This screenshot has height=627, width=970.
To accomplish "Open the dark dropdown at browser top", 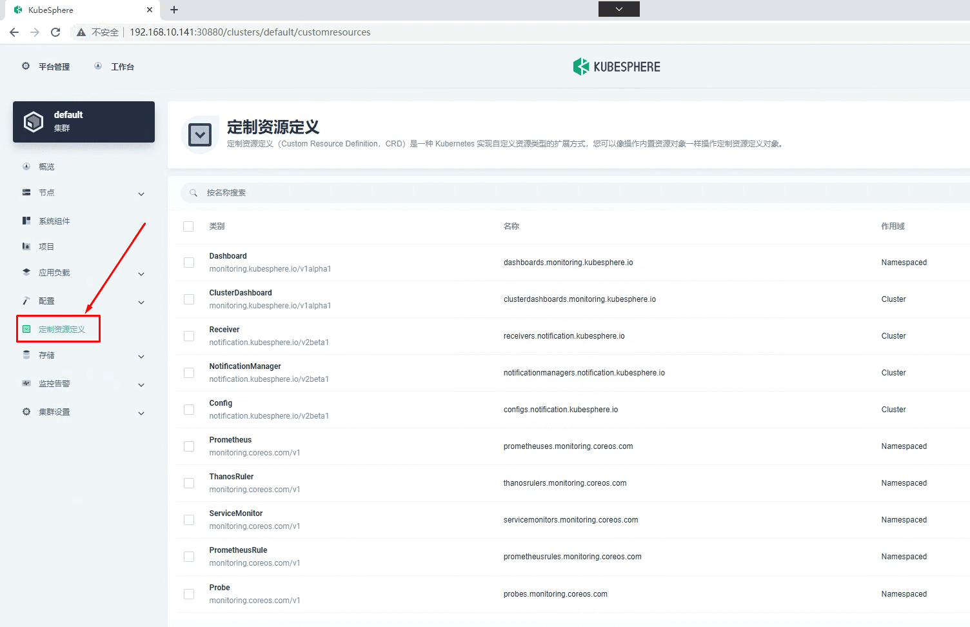I will [x=619, y=9].
